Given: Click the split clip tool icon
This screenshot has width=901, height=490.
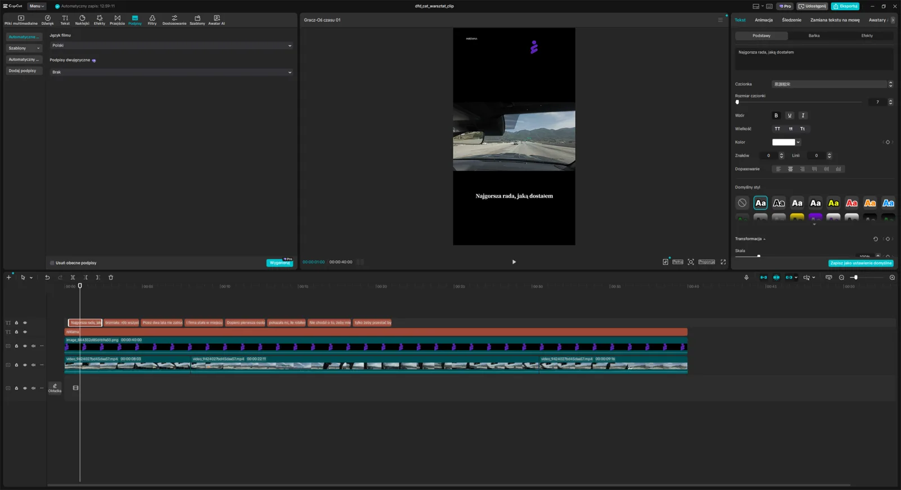Looking at the screenshot, I should coord(73,277).
